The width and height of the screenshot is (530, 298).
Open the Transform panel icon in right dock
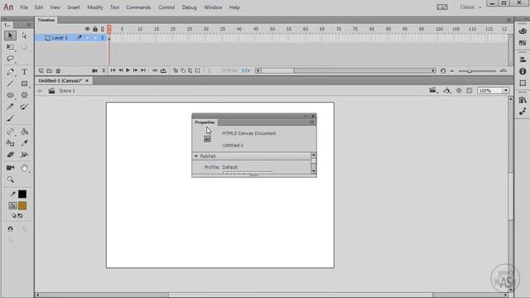click(x=523, y=83)
